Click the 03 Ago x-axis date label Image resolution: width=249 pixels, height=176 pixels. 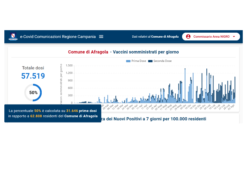click(231, 107)
